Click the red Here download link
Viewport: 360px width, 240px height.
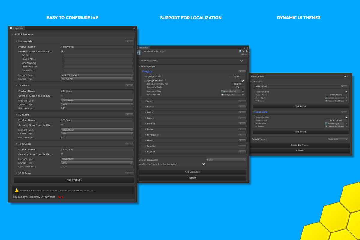60,197
